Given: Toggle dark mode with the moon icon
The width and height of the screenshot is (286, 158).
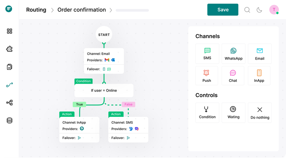Looking at the screenshot, I should (x=260, y=10).
